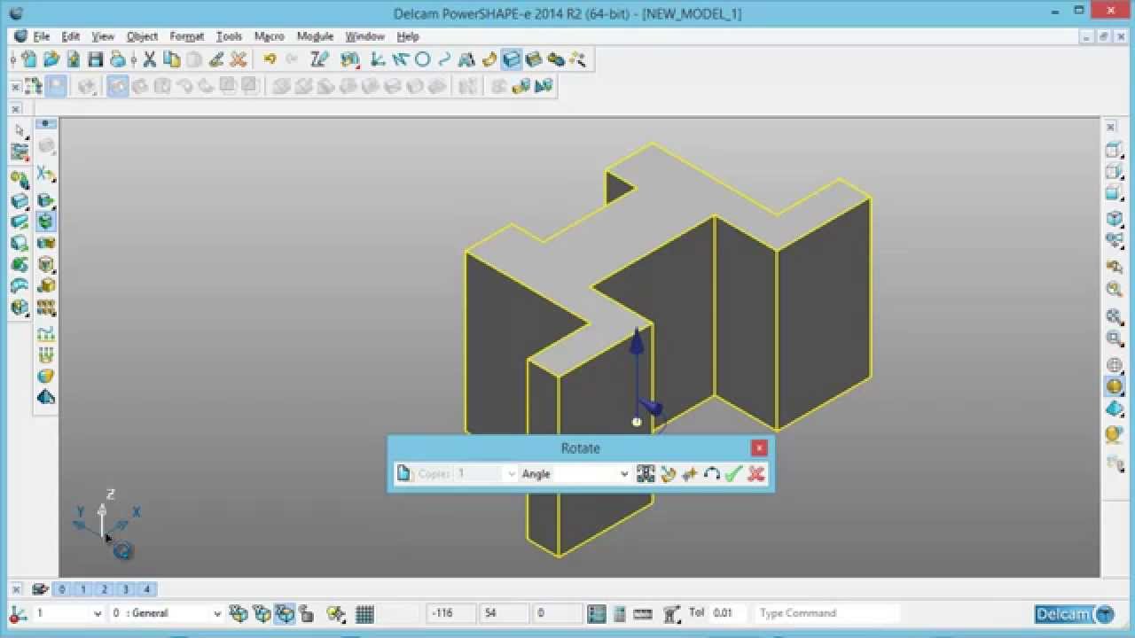The width and height of the screenshot is (1135, 638).
Task: Open the Format menu
Action: coord(187,36)
